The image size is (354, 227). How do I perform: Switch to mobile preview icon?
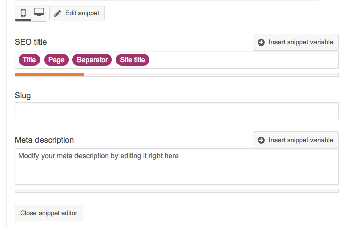23,12
